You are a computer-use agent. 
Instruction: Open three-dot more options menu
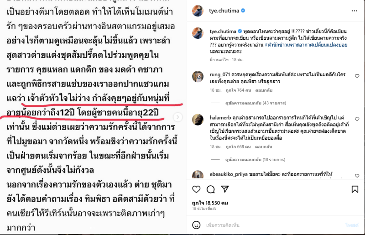tap(355, 11)
